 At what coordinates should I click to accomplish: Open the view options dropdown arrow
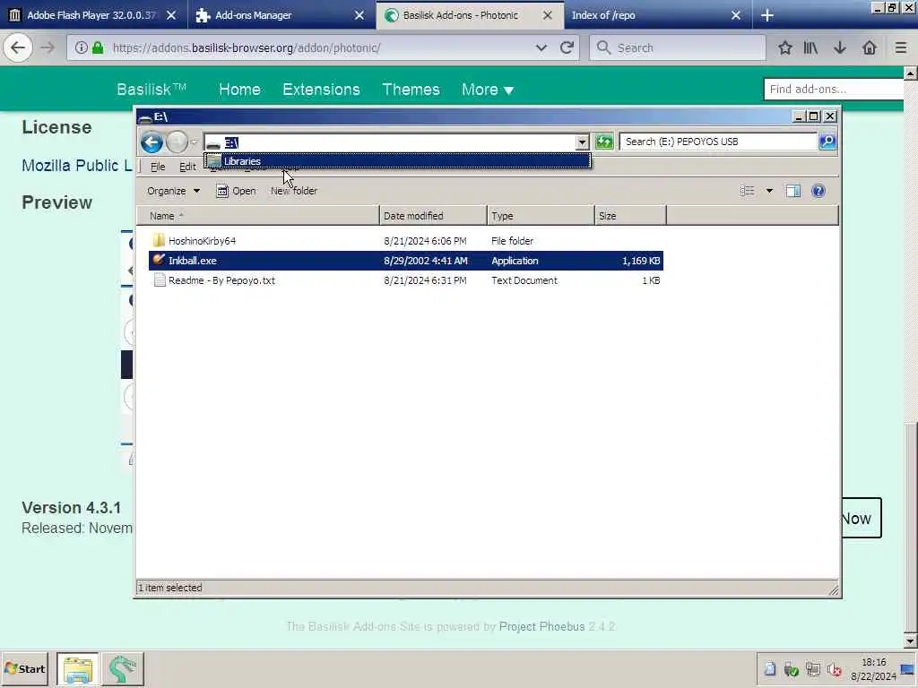tap(769, 191)
